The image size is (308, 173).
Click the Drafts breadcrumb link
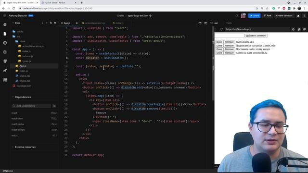121,16
